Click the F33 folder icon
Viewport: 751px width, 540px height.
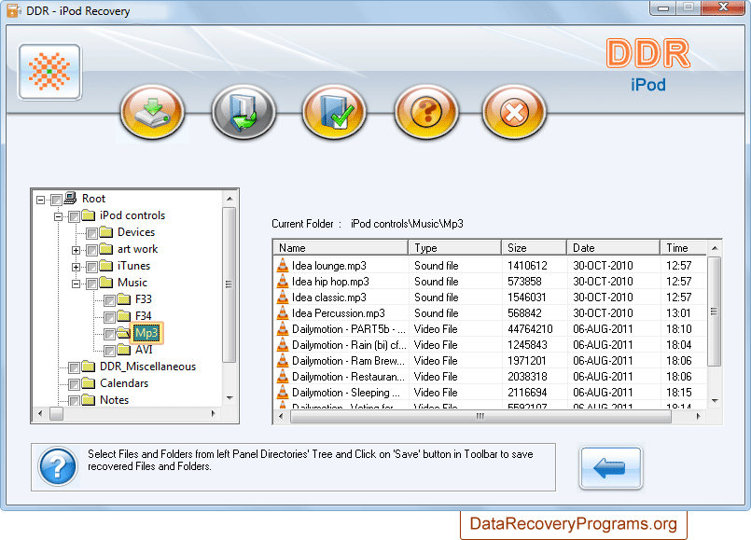[123, 299]
